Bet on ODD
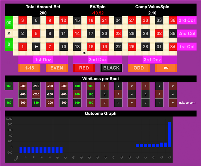201x166 pixels. 138,68
